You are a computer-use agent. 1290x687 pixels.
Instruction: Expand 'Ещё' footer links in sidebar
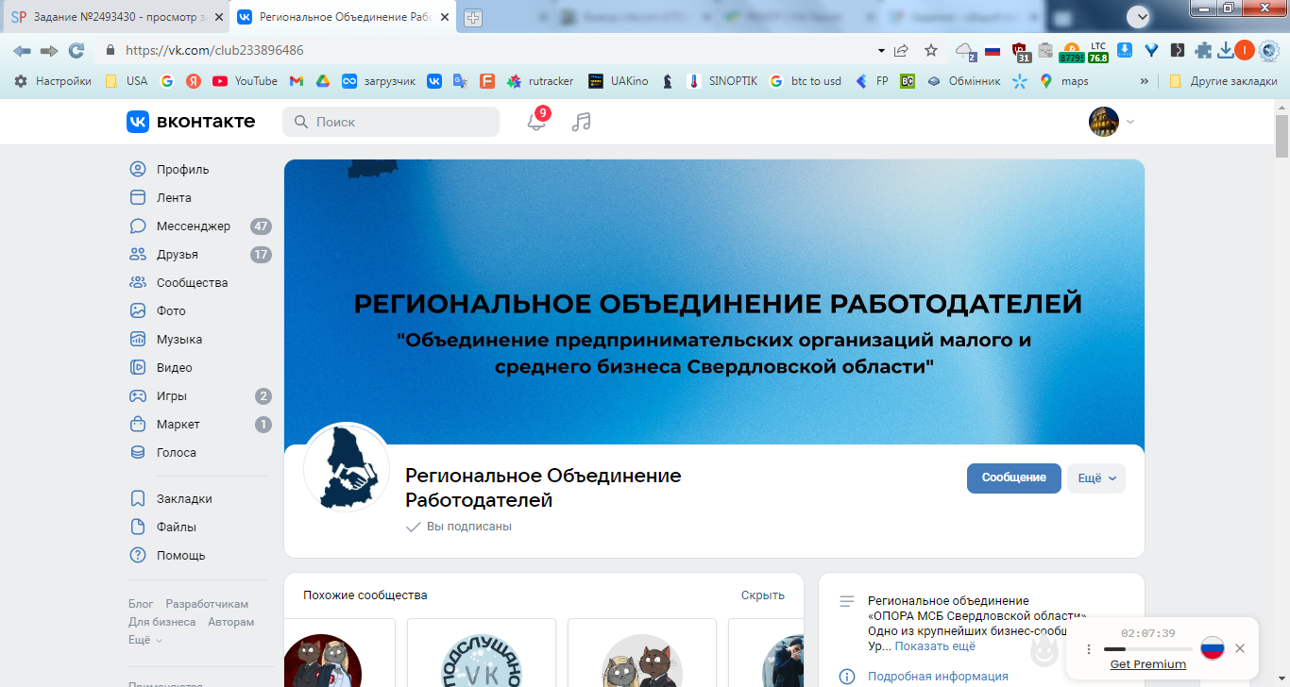pos(145,640)
